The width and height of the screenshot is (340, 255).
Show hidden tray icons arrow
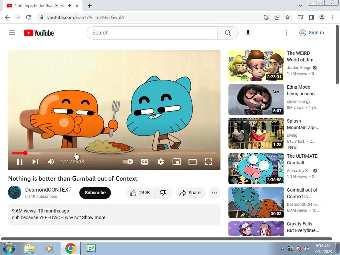[x=282, y=249]
